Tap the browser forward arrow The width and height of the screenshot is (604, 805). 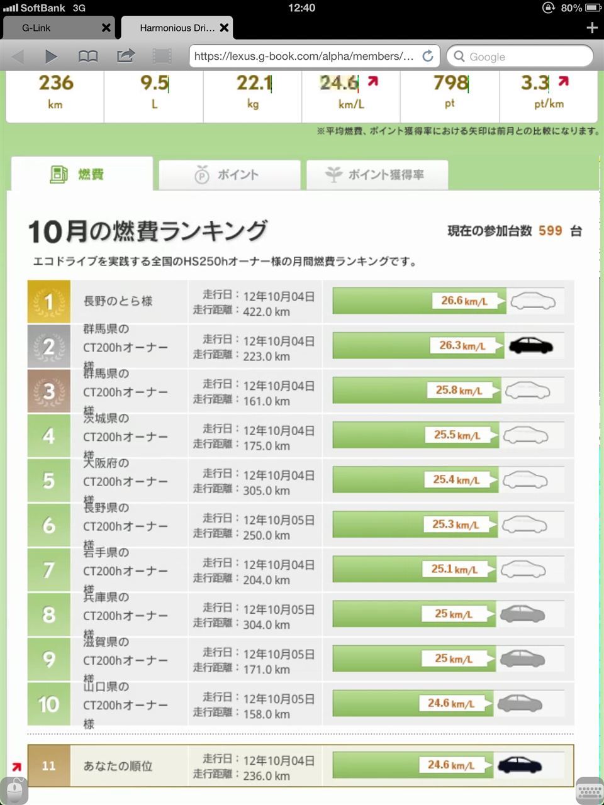51,57
